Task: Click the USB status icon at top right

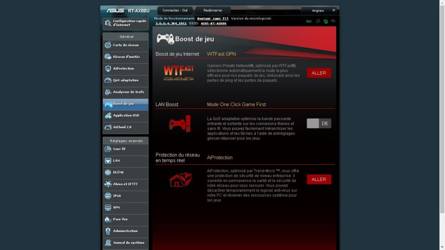Action: pyautogui.click(x=333, y=21)
